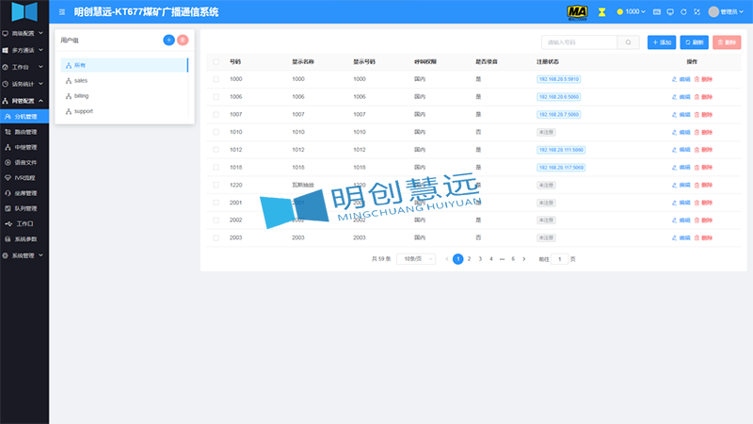Screen dimensions: 753x424
Task: Collapse sidebar using the hamburger menu icon
Action: [x=62, y=12]
